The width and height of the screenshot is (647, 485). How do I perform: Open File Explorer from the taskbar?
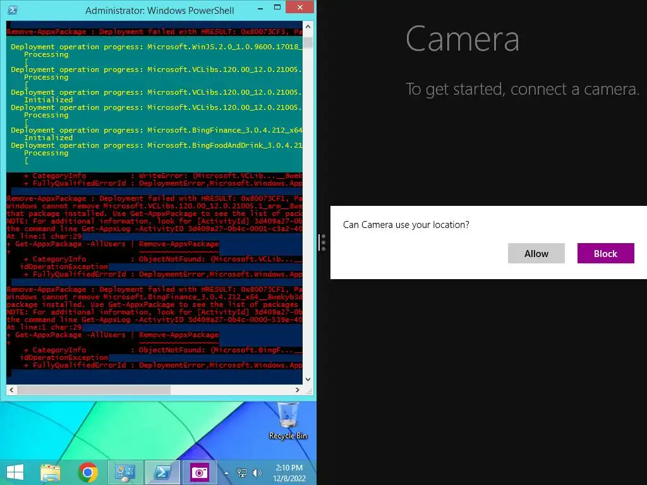(x=51, y=472)
